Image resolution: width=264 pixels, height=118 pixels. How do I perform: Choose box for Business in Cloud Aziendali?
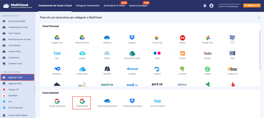[158, 103]
